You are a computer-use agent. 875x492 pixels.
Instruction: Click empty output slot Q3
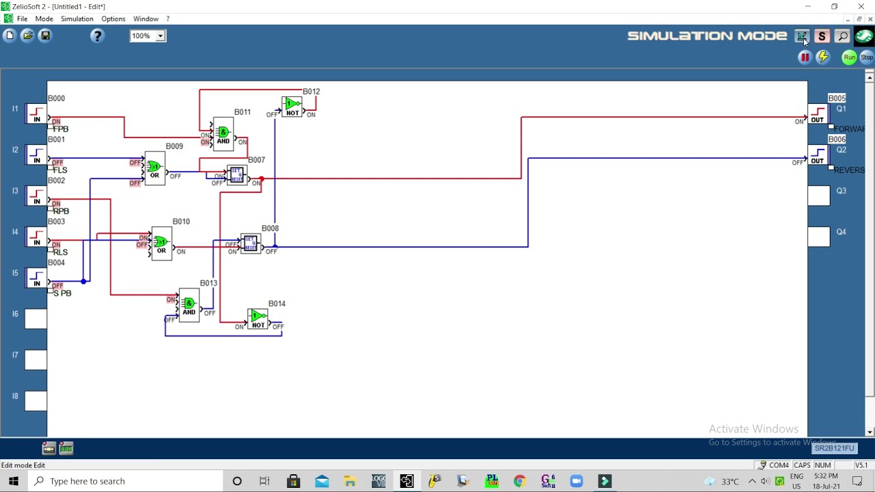[x=818, y=196]
